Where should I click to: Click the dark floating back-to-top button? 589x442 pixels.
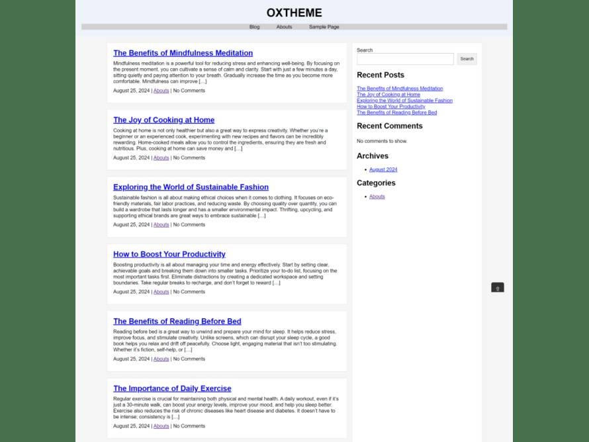coord(498,287)
